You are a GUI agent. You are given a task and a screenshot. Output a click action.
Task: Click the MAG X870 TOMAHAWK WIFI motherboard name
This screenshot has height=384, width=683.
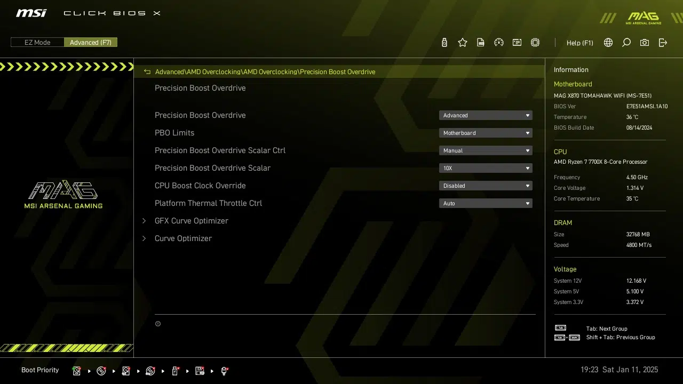point(602,96)
